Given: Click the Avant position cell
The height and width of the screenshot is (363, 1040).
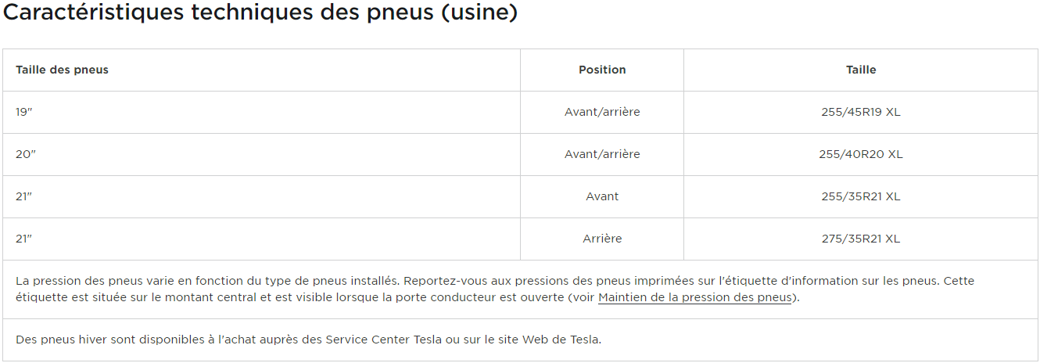Looking at the screenshot, I should coord(602,196).
